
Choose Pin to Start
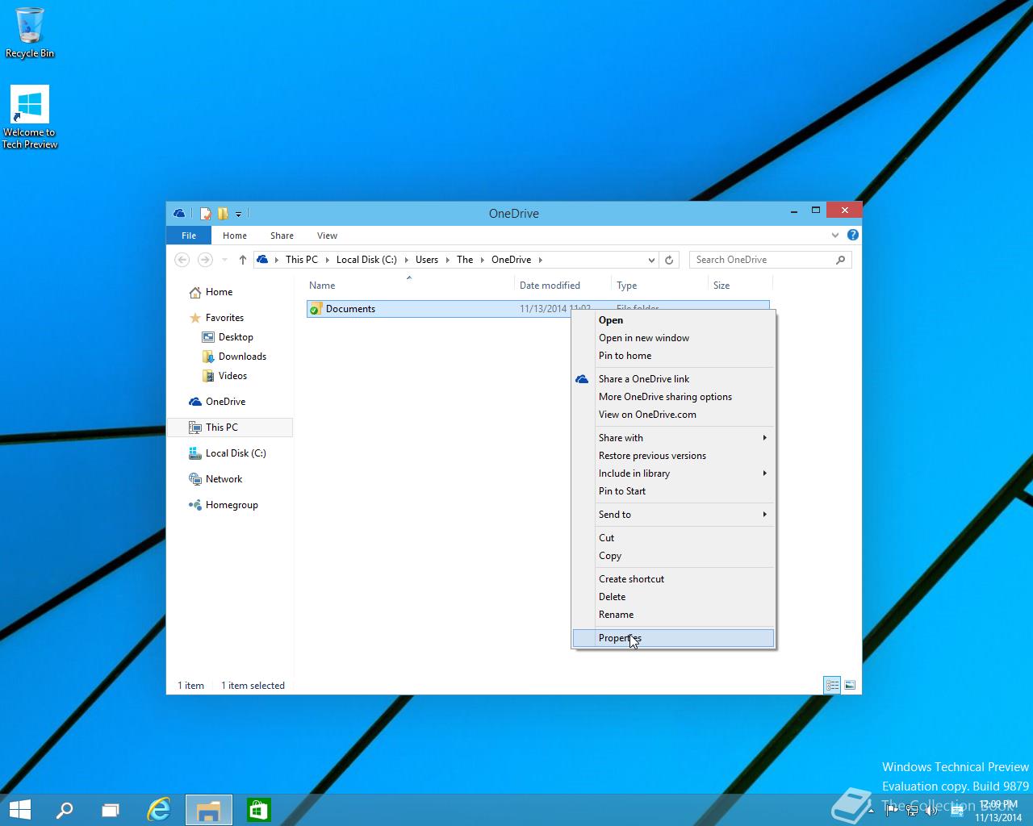coord(673,491)
